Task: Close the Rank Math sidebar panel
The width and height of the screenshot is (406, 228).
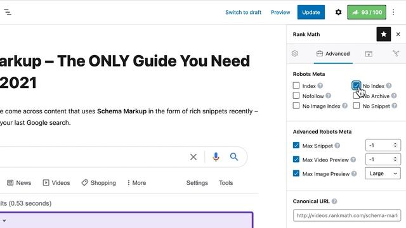Action: (x=398, y=34)
